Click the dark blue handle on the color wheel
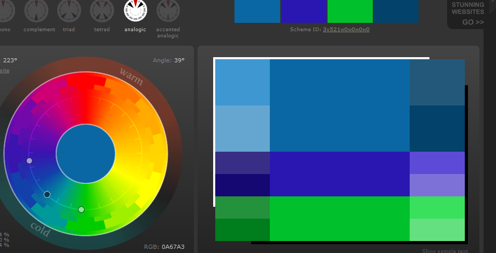 coord(47,194)
